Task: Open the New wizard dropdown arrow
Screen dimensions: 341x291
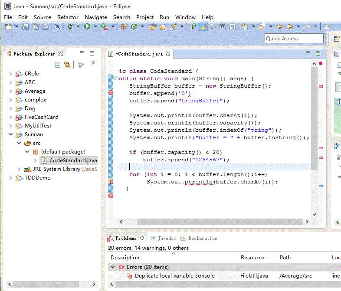Action: pyautogui.click(x=16, y=26)
